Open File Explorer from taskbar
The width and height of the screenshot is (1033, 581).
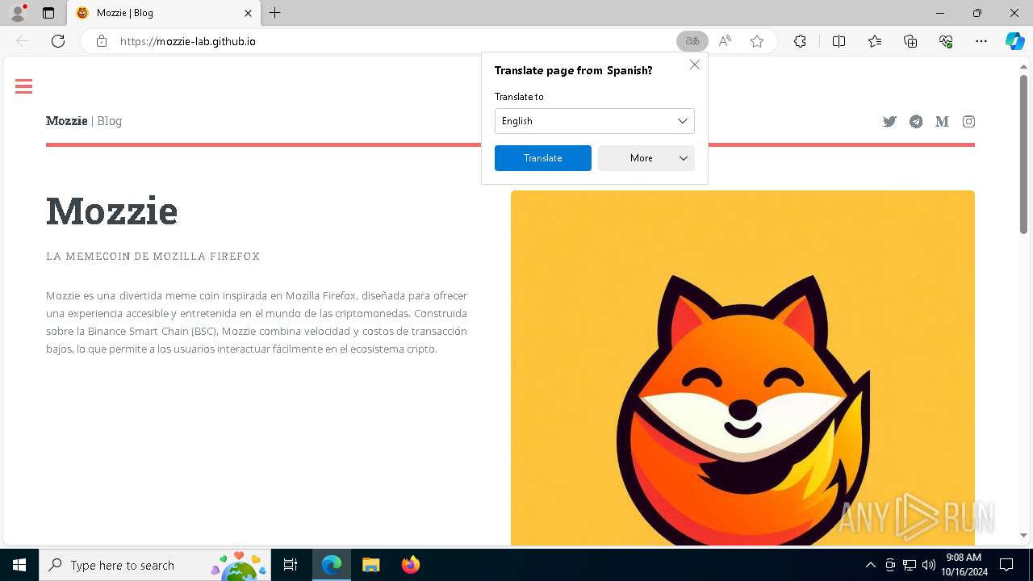[370, 565]
